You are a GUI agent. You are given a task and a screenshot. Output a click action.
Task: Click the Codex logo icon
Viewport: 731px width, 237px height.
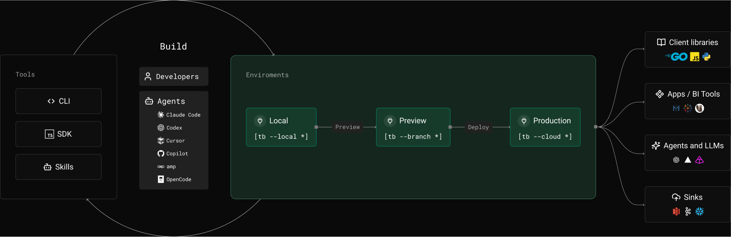pos(161,128)
